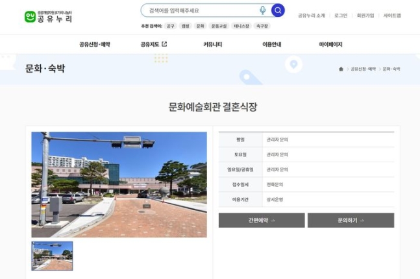
Task: Open the 공유신청·예약 menu
Action: [x=95, y=45]
